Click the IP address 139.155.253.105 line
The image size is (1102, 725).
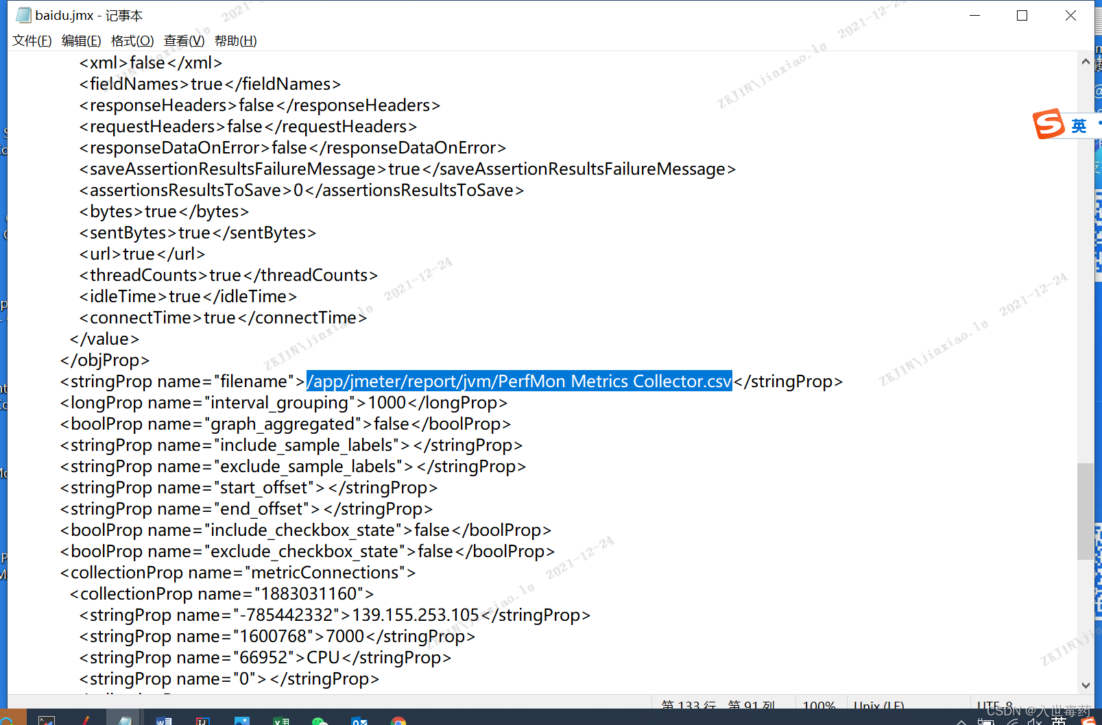335,615
